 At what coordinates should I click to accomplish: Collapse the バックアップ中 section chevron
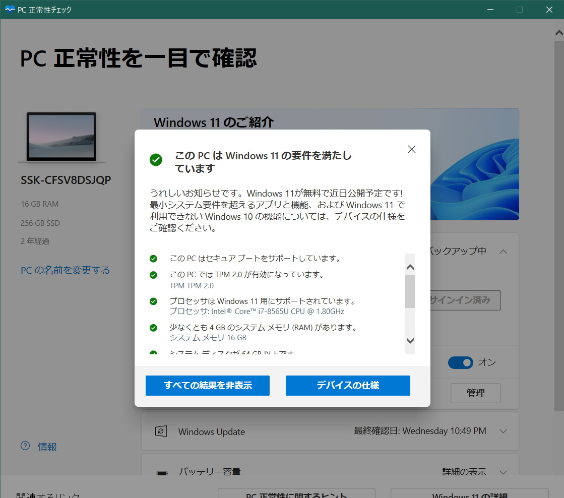(503, 252)
